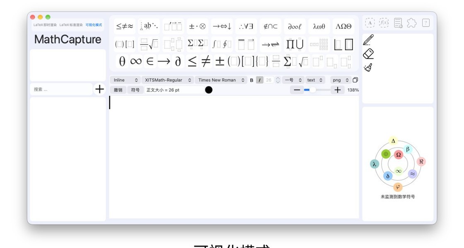Open the integral templates palette
464x248 pixels.
point(222,44)
